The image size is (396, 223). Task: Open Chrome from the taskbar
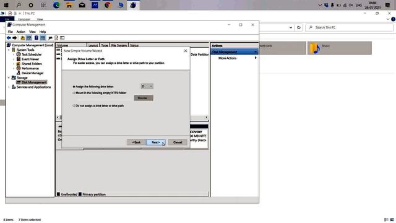tap(107, 5)
